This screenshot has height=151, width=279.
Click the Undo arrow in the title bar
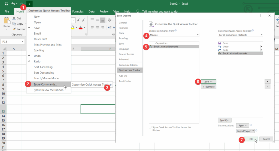13,4
